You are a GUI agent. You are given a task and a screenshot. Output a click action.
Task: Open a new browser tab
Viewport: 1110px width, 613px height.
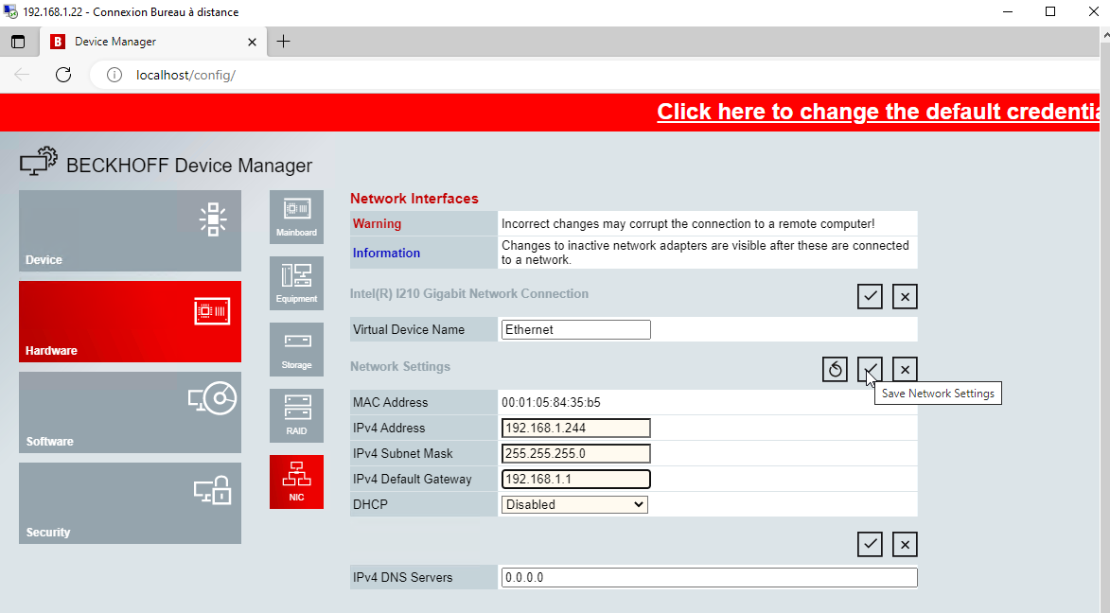[x=283, y=42]
